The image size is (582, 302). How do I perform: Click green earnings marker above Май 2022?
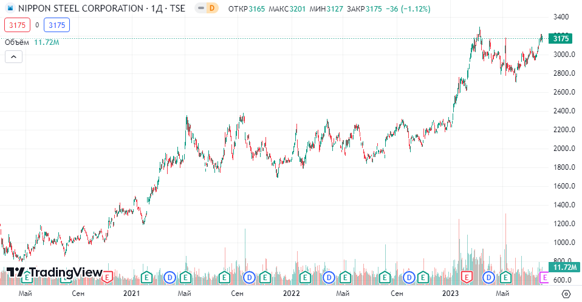(345, 277)
